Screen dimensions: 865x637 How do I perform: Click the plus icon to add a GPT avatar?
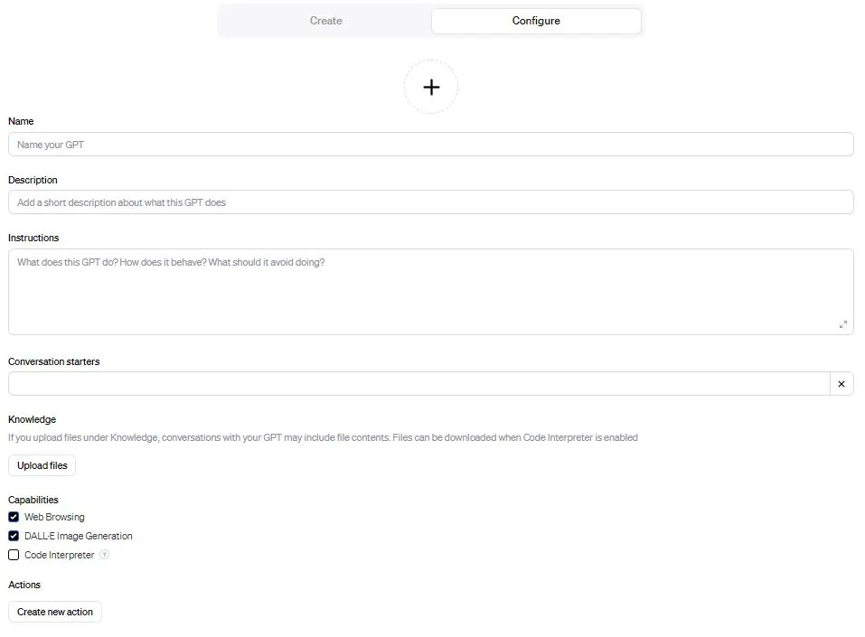[431, 87]
